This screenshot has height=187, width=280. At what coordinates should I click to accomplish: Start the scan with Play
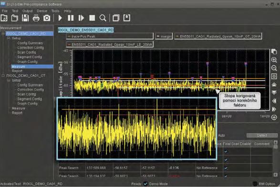click(60, 18)
